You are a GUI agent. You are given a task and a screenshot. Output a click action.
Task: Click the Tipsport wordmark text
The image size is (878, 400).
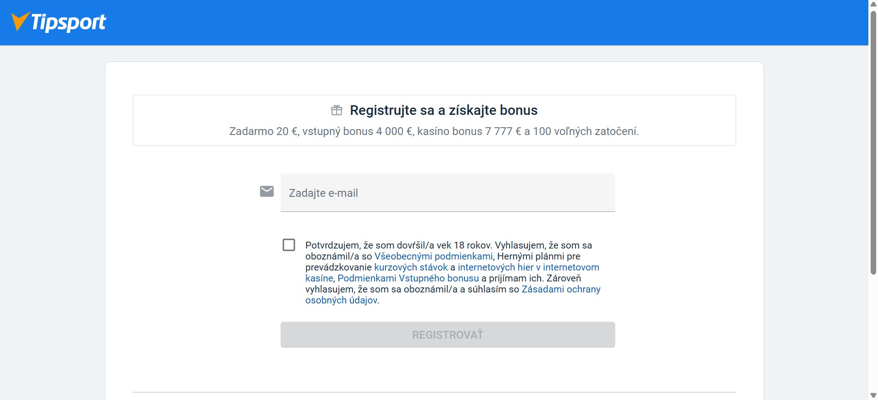(69, 22)
